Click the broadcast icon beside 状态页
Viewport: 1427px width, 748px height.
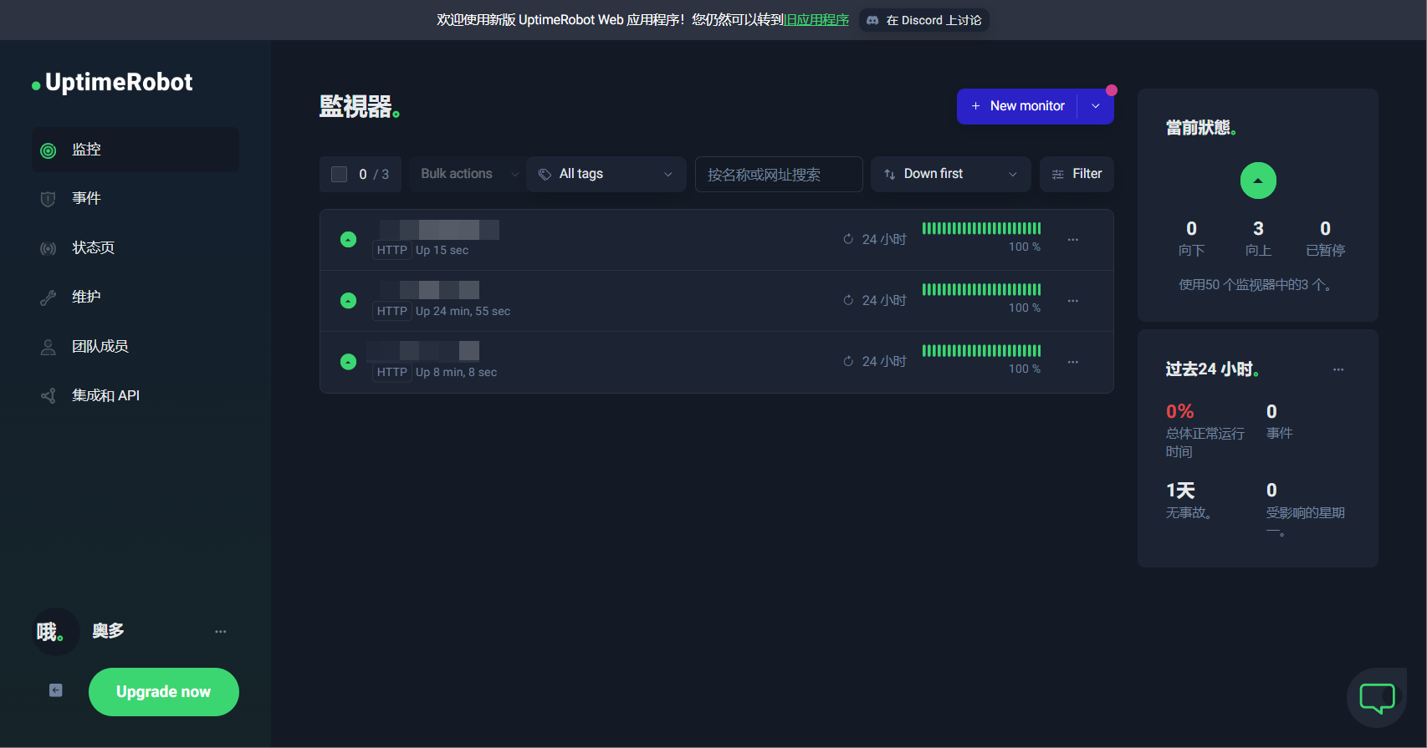pyautogui.click(x=49, y=248)
